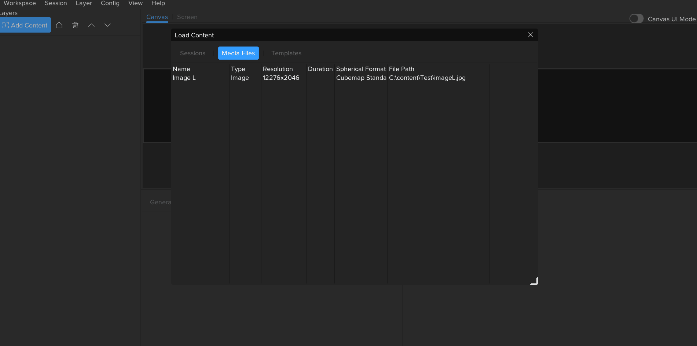Open the Config menu

click(x=110, y=3)
